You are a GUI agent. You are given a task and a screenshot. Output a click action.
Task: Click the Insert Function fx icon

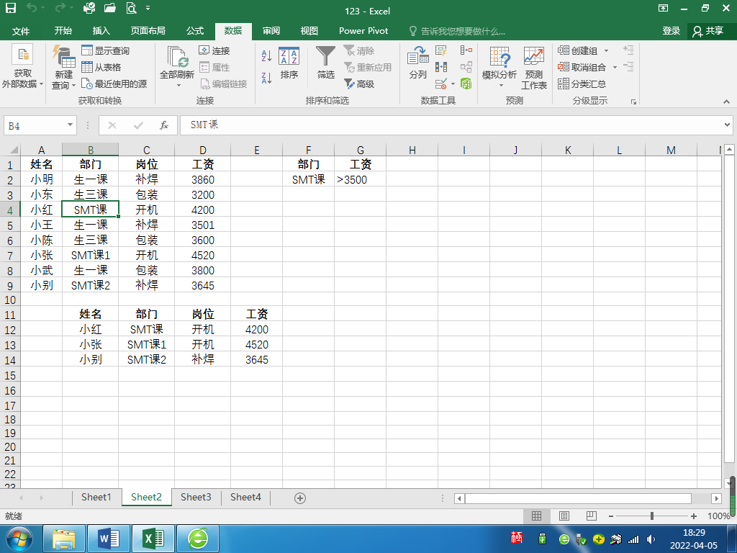point(163,125)
